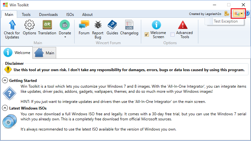This screenshot has height=141, width=251.
Task: Click the Win Toolkit title bar logo
Action: pyautogui.click(x=5, y=5)
